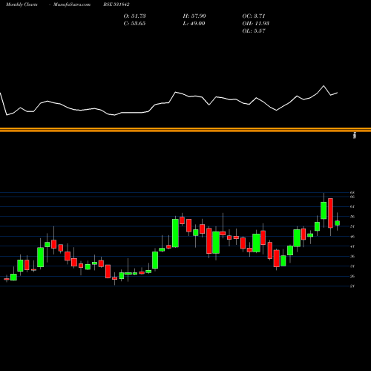Click the 26 price axis label
371x371 pixels.
[x=352, y=276]
